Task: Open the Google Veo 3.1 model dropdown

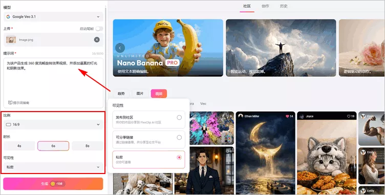Action: [x=53, y=17]
